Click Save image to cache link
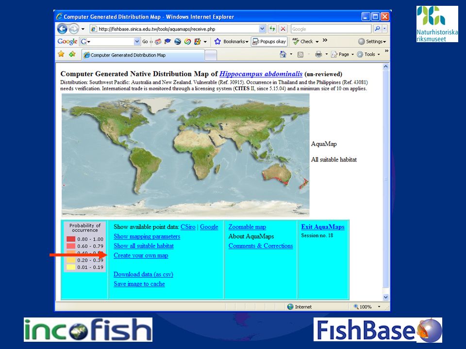This screenshot has height=349, width=466. [139, 284]
